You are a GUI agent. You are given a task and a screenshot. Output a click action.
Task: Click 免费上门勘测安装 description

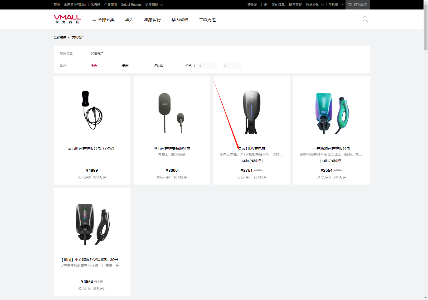(172, 154)
